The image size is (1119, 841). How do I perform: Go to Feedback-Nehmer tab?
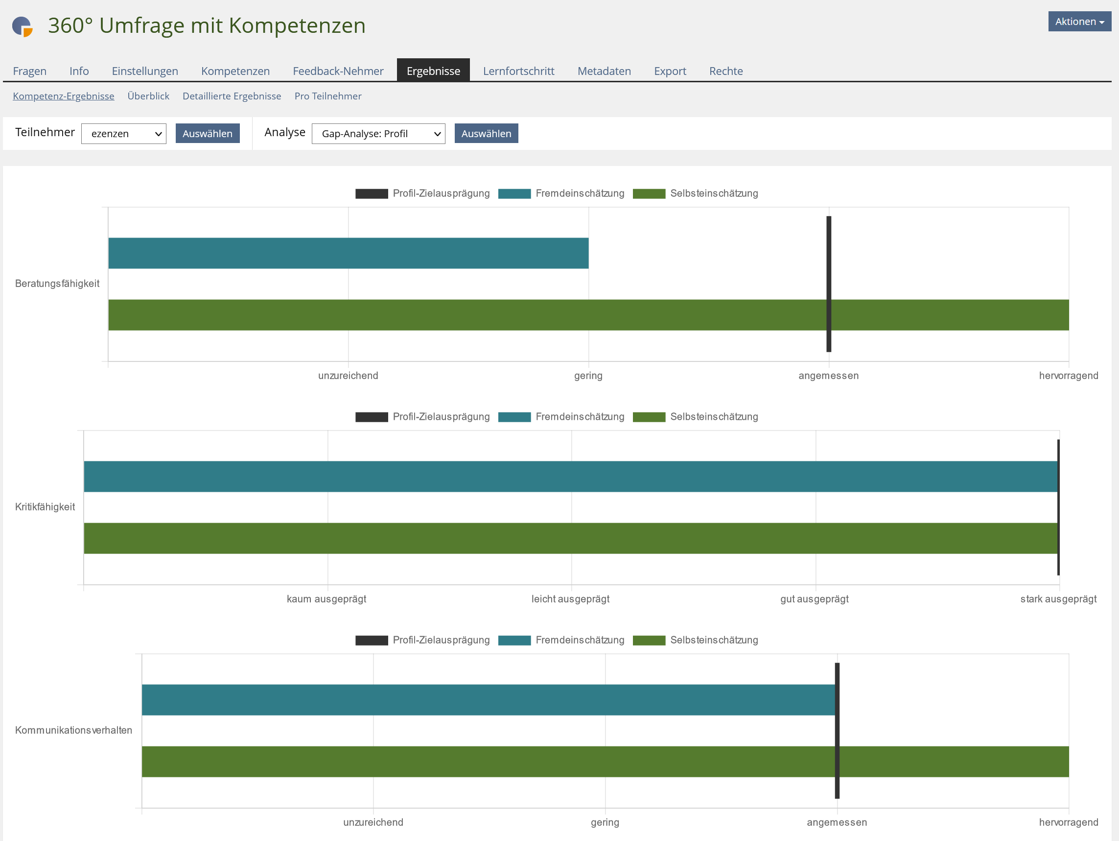tap(338, 71)
